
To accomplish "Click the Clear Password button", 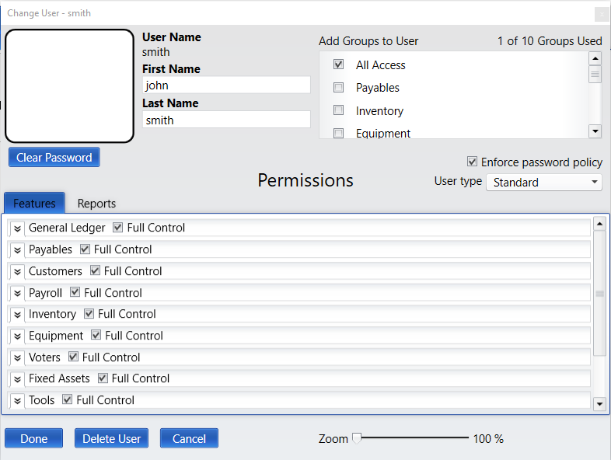I will 54,158.
